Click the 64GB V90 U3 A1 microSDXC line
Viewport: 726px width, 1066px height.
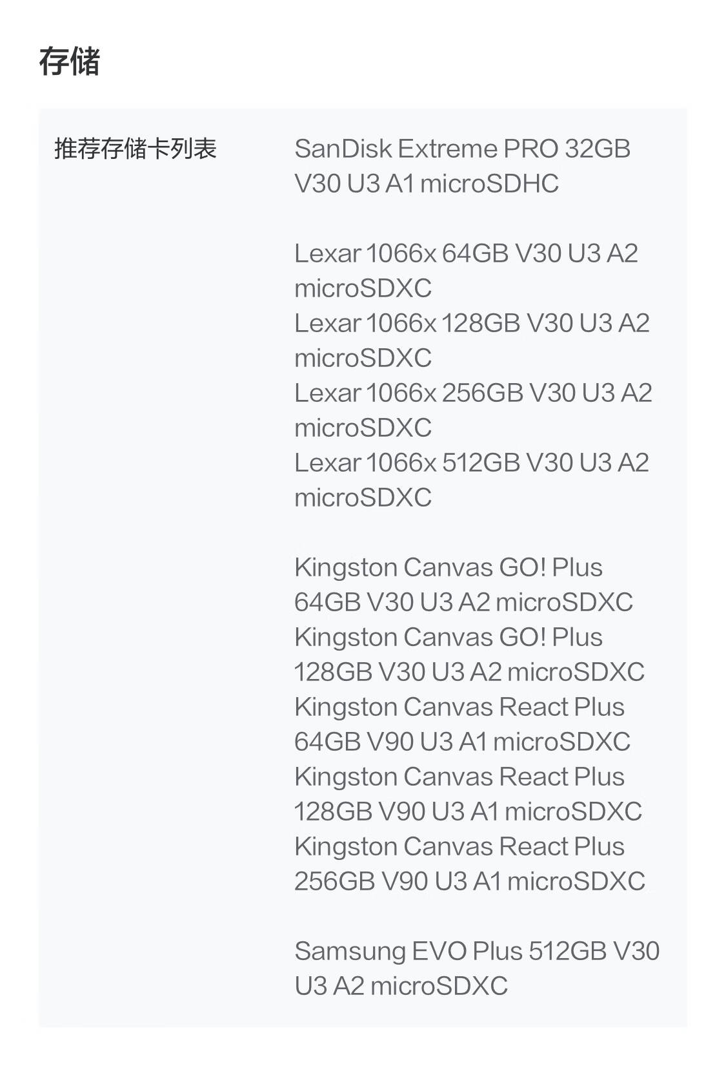[462, 742]
